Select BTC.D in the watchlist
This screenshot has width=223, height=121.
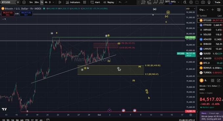[x=210, y=63]
